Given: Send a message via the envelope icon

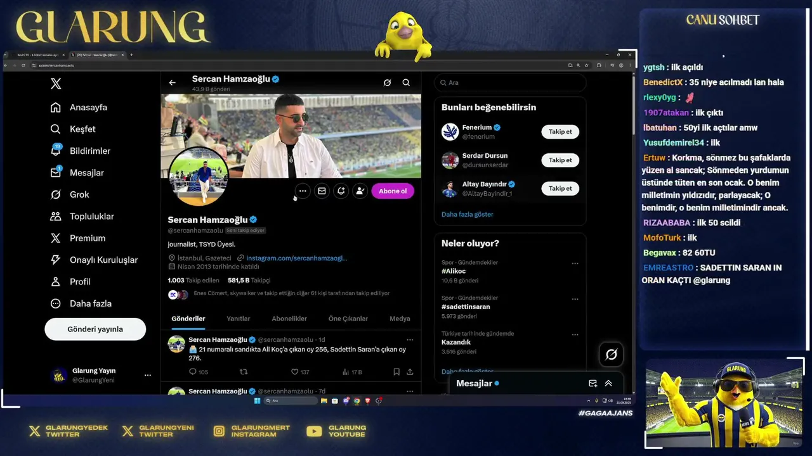Looking at the screenshot, I should pos(322,191).
